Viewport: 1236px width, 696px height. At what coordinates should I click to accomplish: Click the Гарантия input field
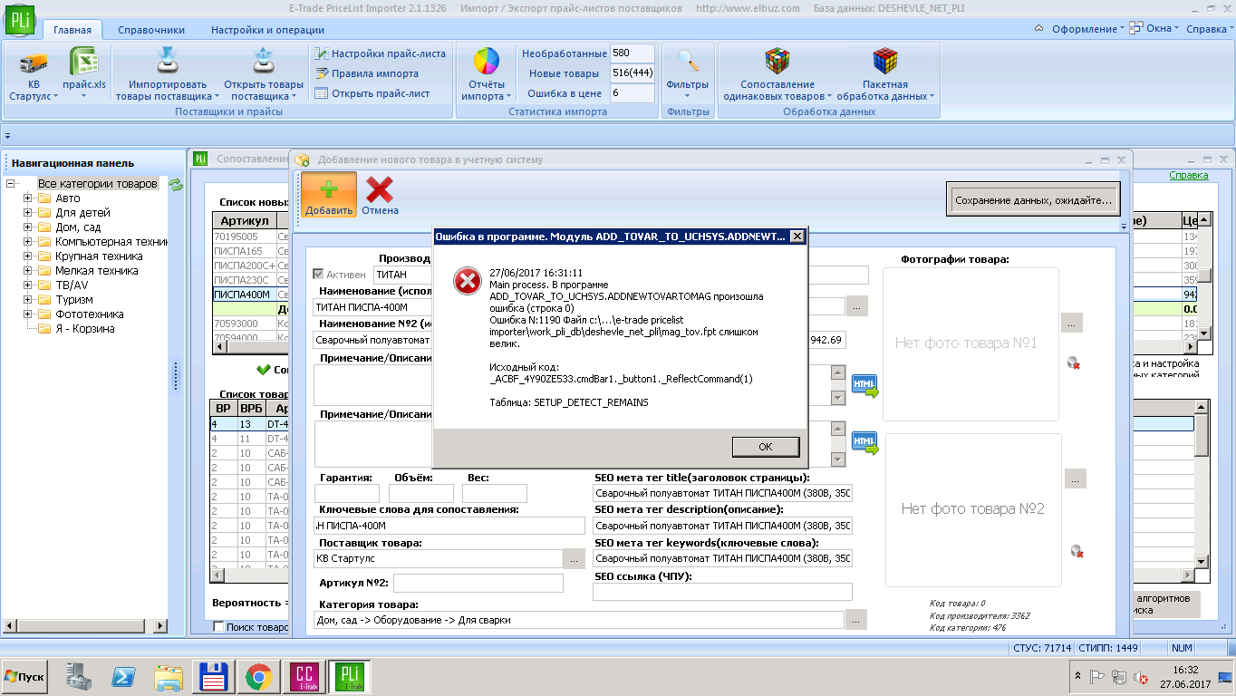347,494
